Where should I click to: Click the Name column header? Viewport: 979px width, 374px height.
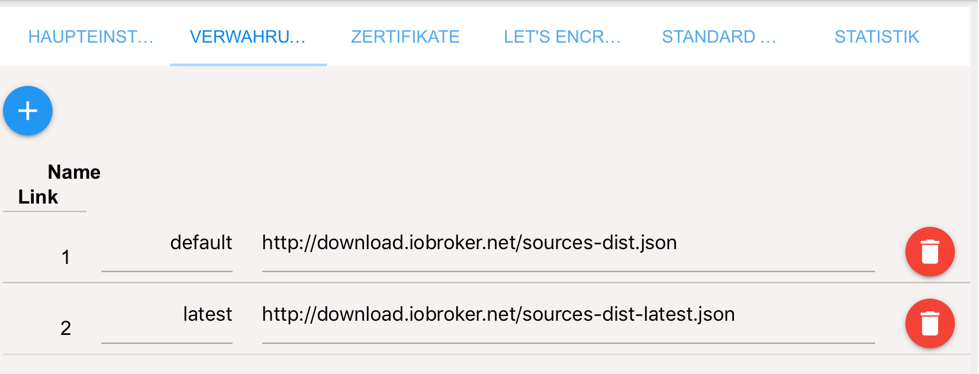pyautogui.click(x=74, y=172)
